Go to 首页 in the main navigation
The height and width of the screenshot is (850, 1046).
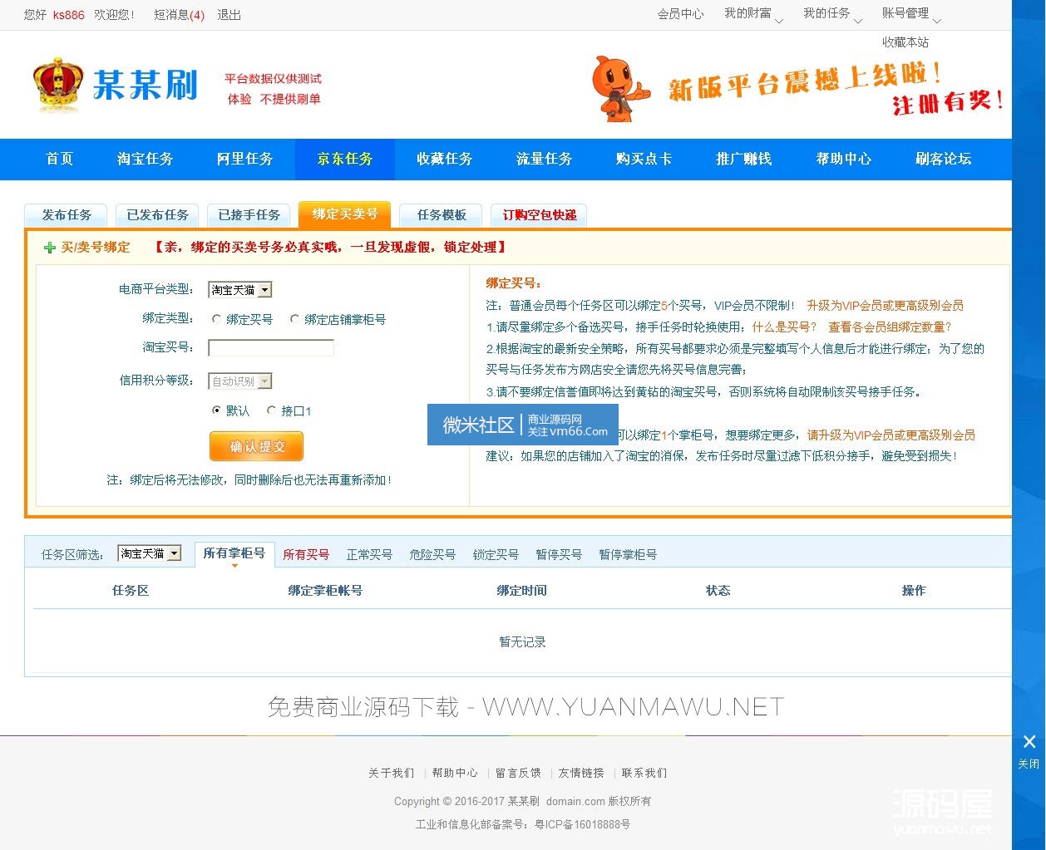point(59,159)
